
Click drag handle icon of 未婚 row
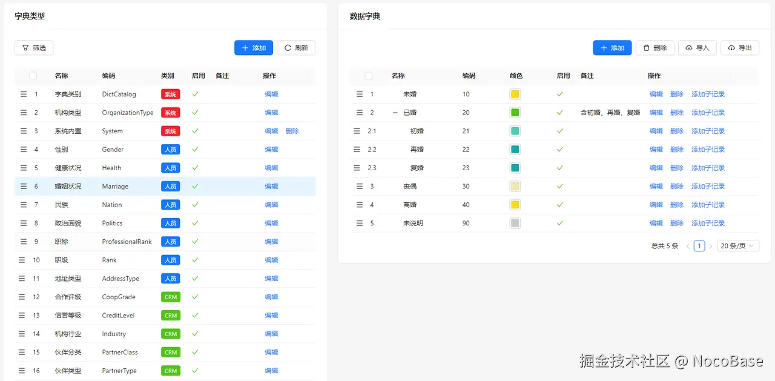click(x=360, y=94)
